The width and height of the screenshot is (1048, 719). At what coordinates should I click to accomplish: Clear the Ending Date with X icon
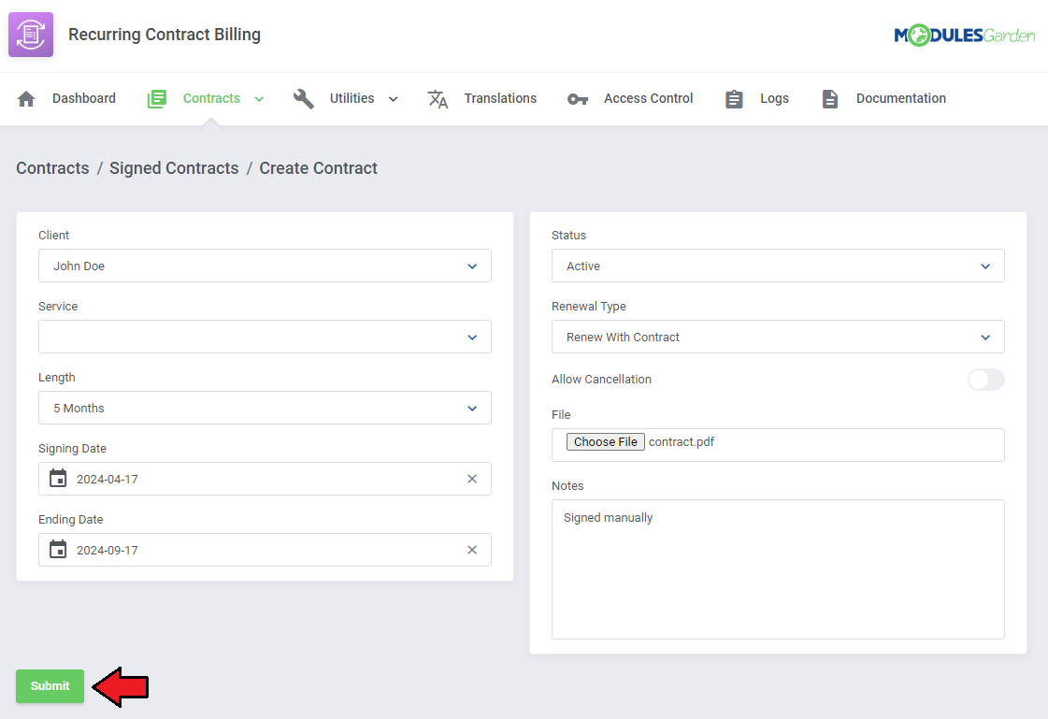(472, 549)
